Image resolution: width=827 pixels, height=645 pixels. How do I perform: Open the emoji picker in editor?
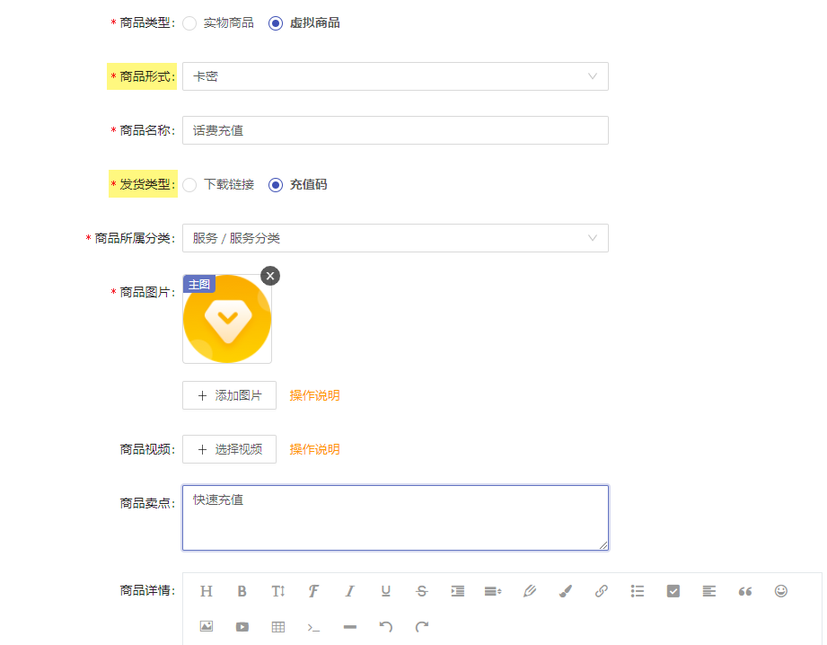(x=781, y=591)
